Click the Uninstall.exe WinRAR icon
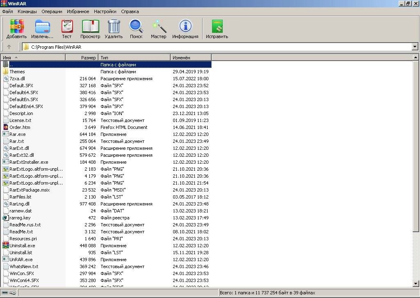Viewport: 420px width, 298px height. pos(6,245)
